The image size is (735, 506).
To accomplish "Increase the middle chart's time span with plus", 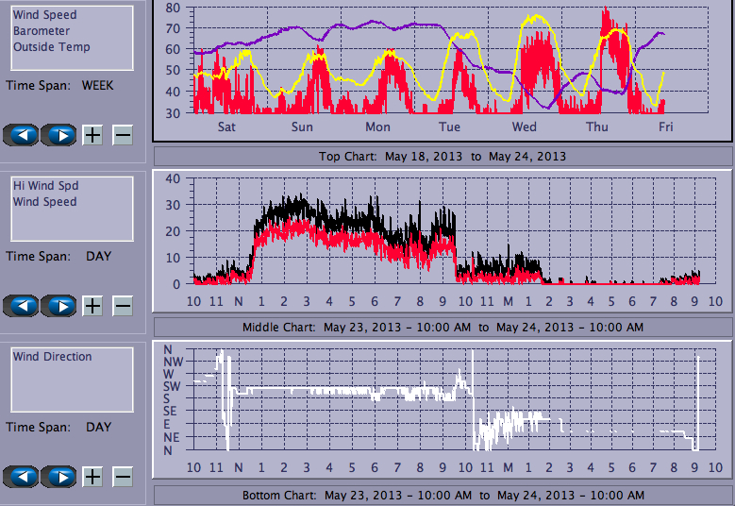I will (92, 306).
